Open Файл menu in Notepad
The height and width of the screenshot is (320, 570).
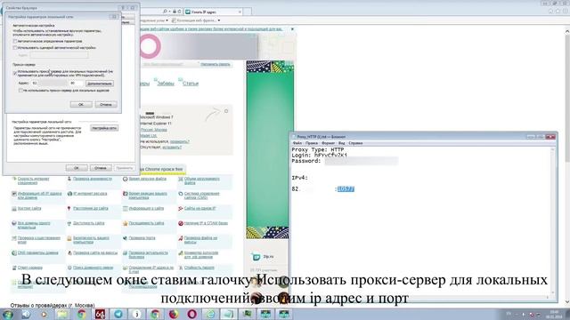click(x=297, y=143)
